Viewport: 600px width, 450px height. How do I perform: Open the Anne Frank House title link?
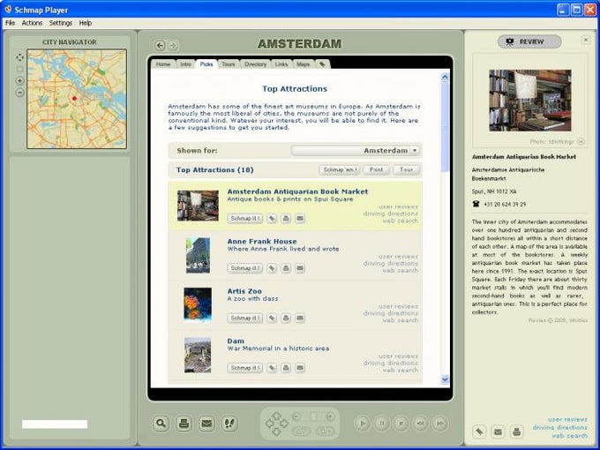262,242
